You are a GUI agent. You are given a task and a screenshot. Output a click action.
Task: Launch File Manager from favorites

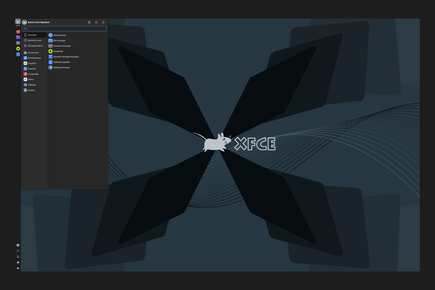point(77,41)
